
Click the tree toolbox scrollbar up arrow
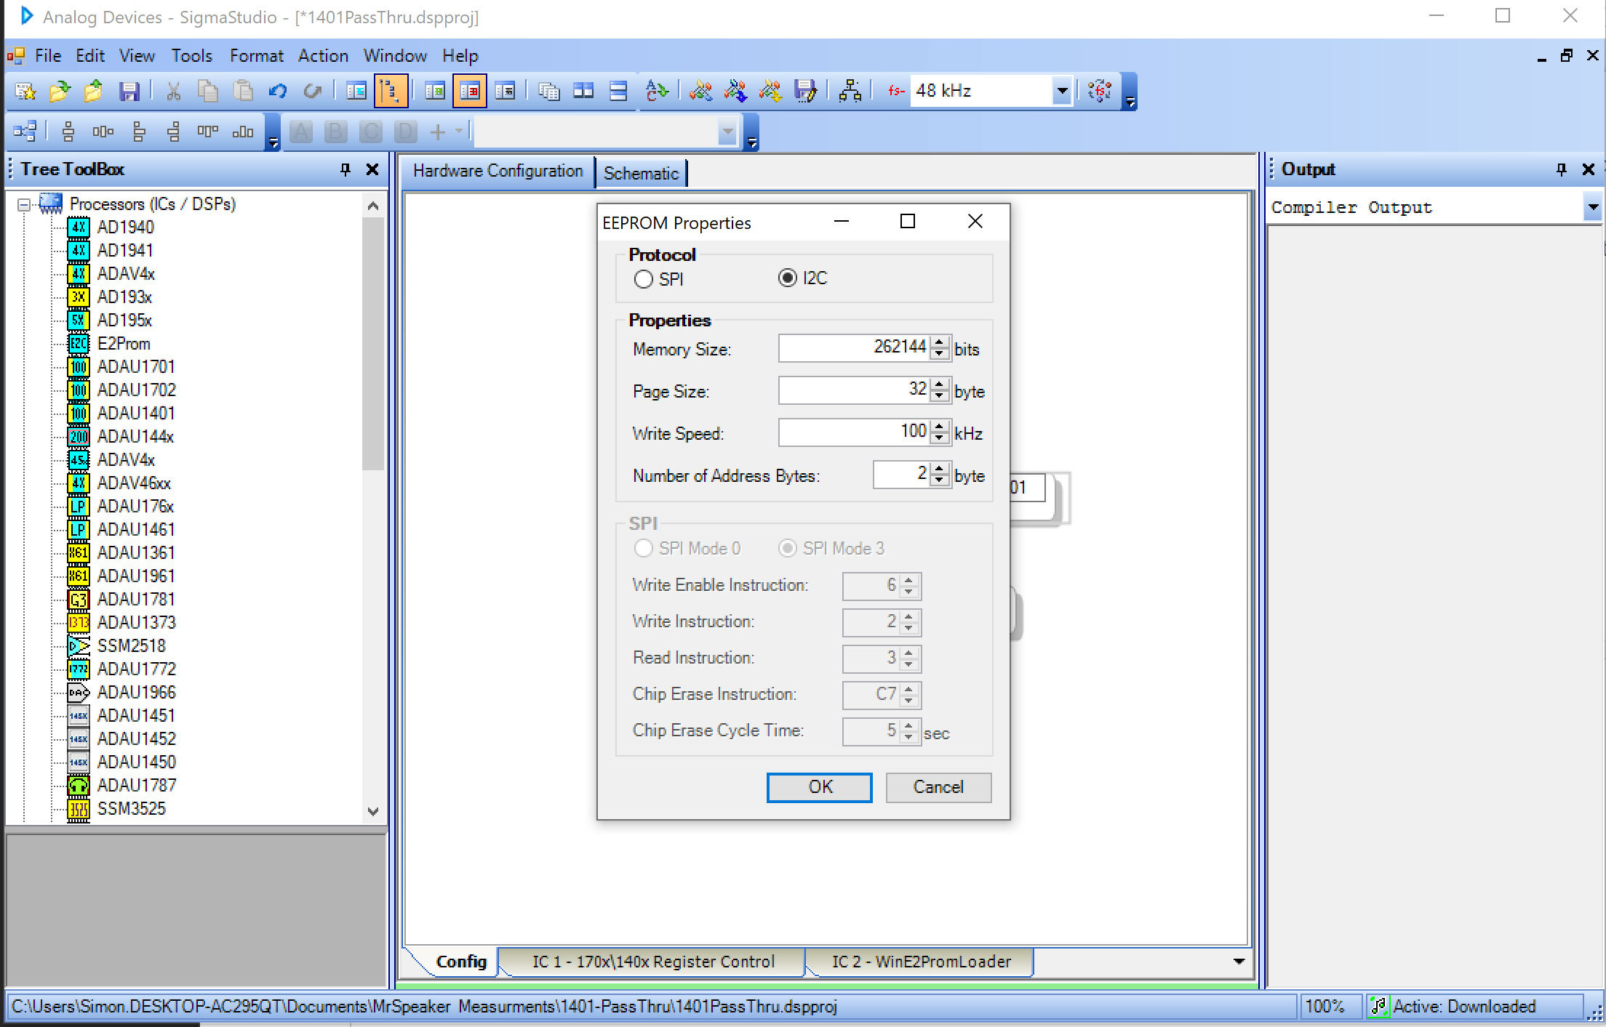tap(373, 206)
